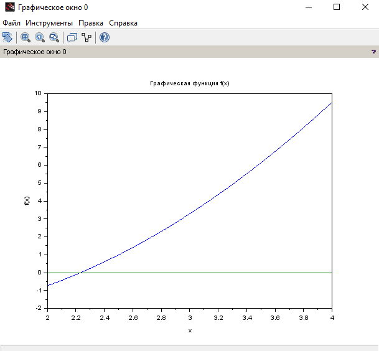Open the help question mark icon in the toolbar
Image resolution: width=379 pixels, height=351 pixels.
[x=105, y=37]
